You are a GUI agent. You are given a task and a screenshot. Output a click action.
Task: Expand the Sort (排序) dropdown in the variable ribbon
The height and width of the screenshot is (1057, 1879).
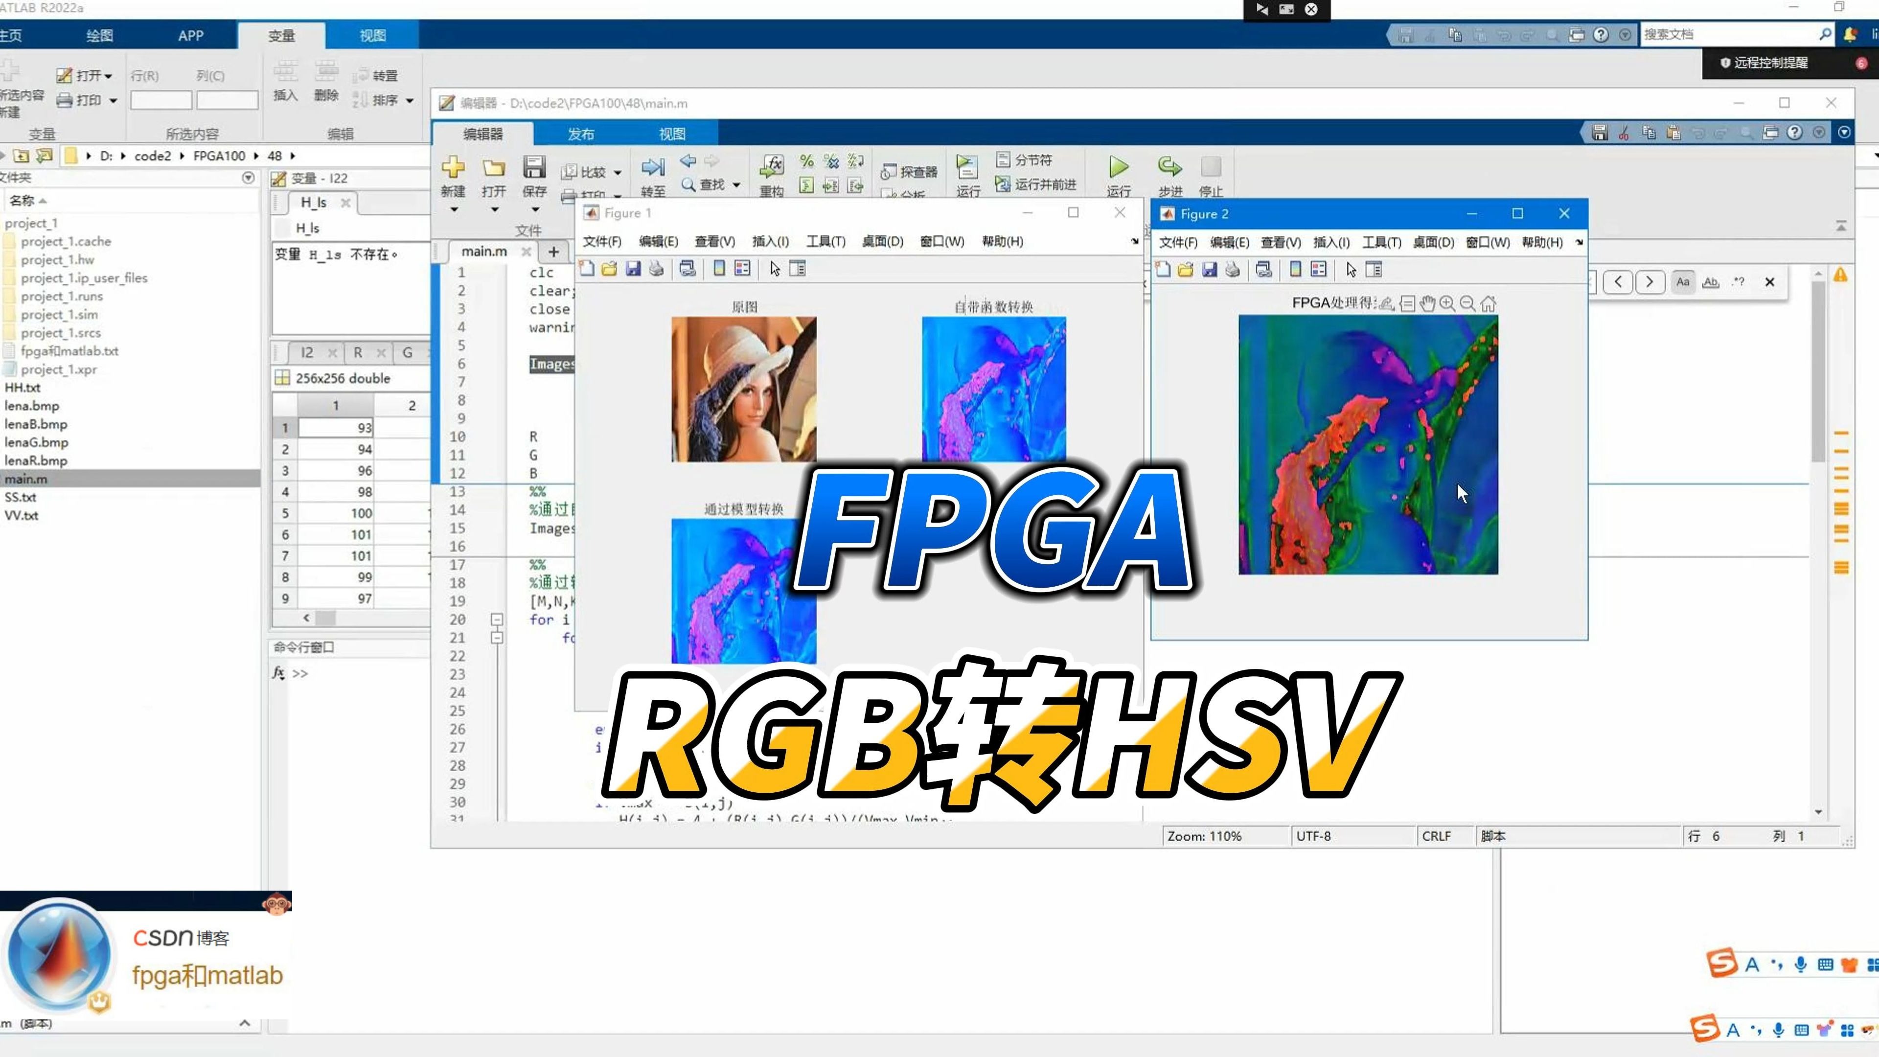[409, 101]
